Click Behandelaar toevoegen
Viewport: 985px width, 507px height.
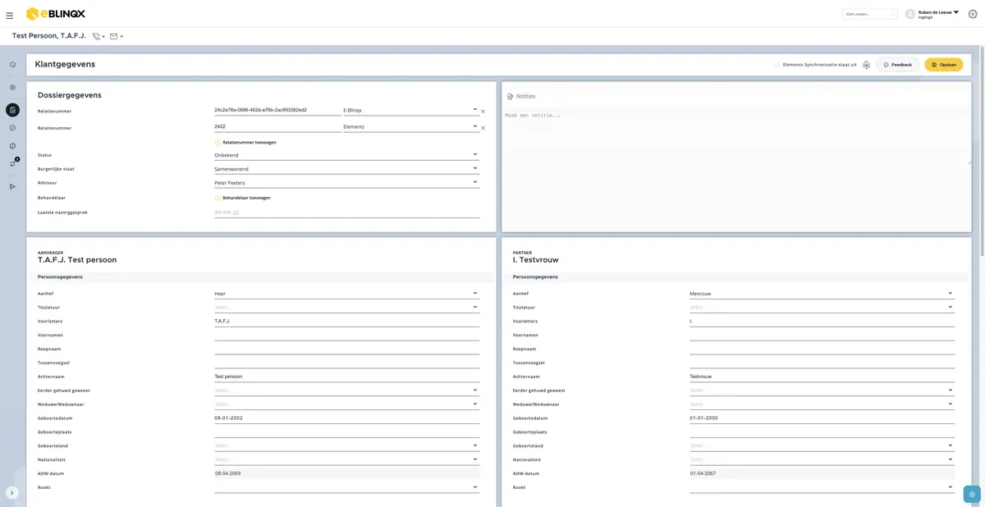(x=242, y=198)
